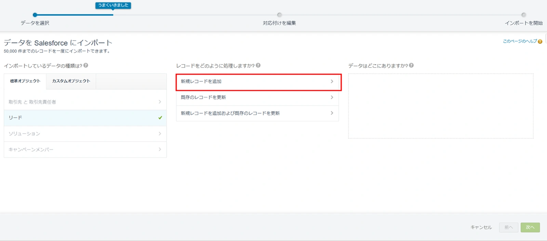The height and width of the screenshot is (241, 547).
Task: Click the 前へ button
Action: point(509,227)
